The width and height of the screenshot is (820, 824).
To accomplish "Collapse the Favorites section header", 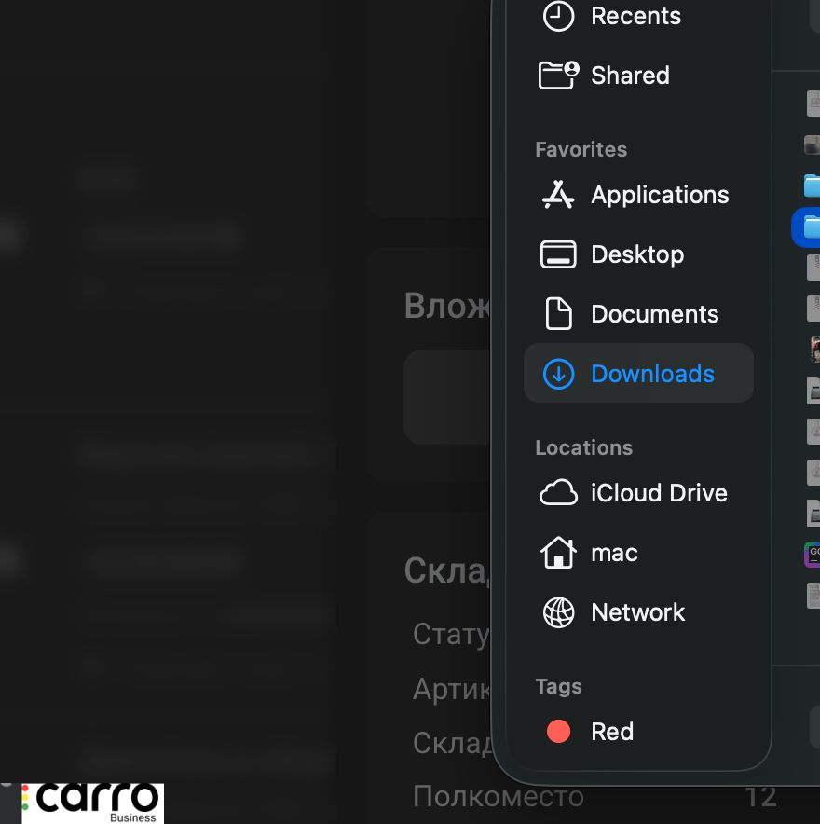I will pyautogui.click(x=581, y=149).
